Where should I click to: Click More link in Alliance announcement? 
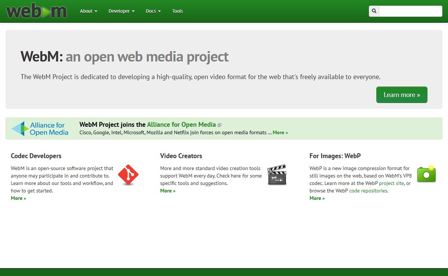[x=280, y=132]
